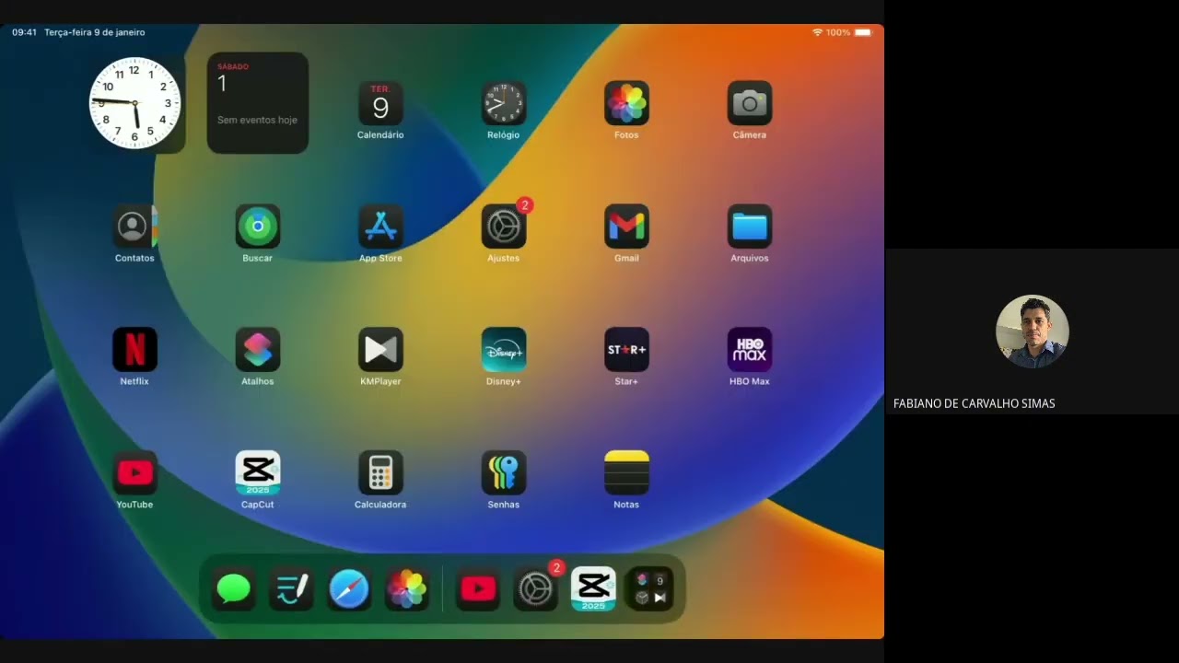The image size is (1179, 663).
Task: Open the App Store
Action: [x=380, y=227]
